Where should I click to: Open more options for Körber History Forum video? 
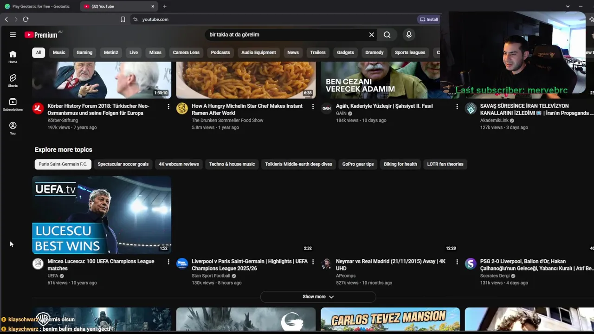(x=168, y=107)
